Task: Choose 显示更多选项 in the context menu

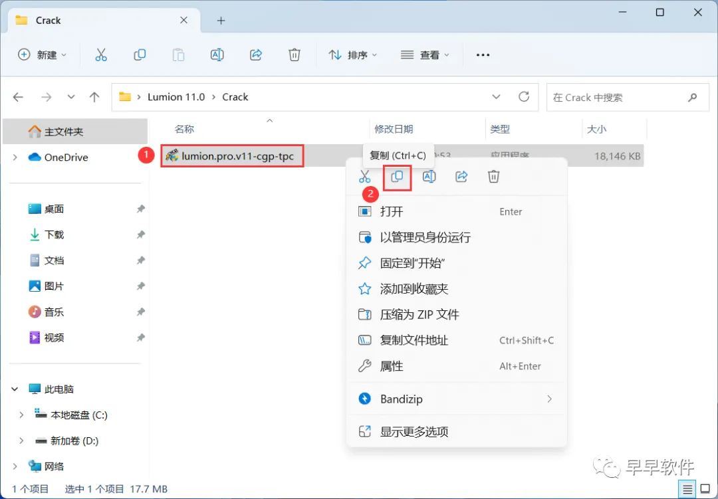Action: pyautogui.click(x=457, y=432)
